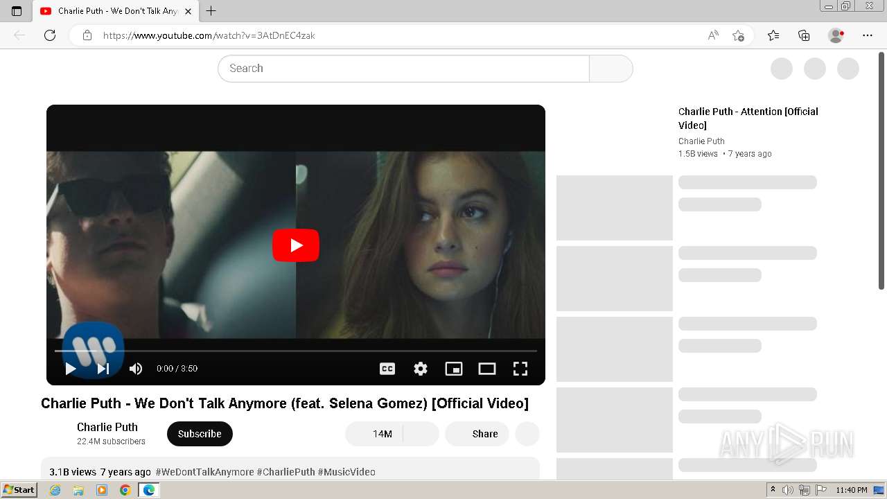Click the 3.1B views description text
887x499 pixels.
pos(73,472)
